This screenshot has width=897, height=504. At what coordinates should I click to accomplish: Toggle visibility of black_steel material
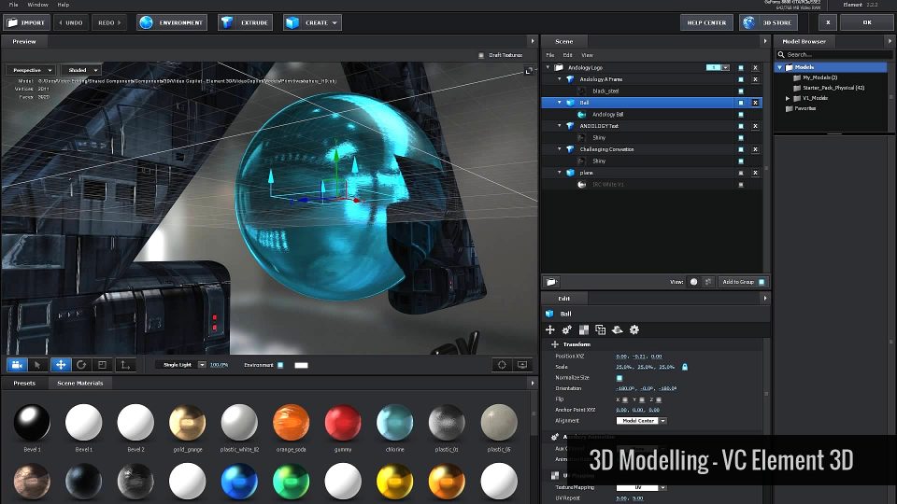[741, 91]
